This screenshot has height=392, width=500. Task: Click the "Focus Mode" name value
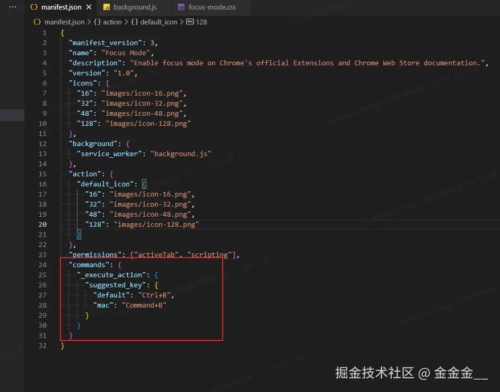point(126,53)
